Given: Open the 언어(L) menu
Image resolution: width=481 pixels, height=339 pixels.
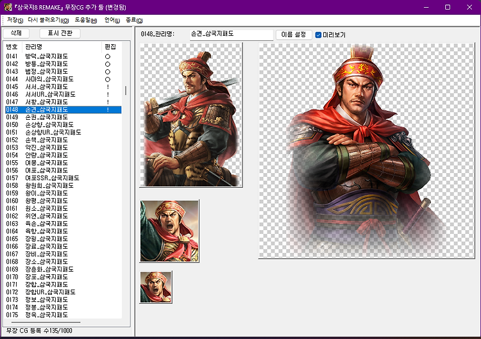Looking at the screenshot, I should (112, 21).
